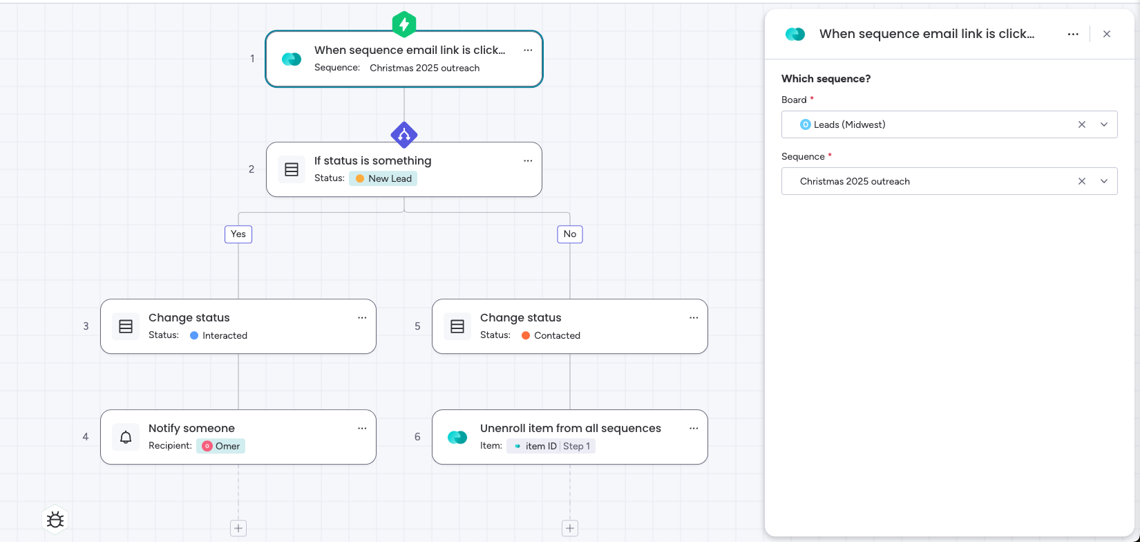1140x542 pixels.
Task: Select the Yes branch label
Action: pyautogui.click(x=238, y=234)
